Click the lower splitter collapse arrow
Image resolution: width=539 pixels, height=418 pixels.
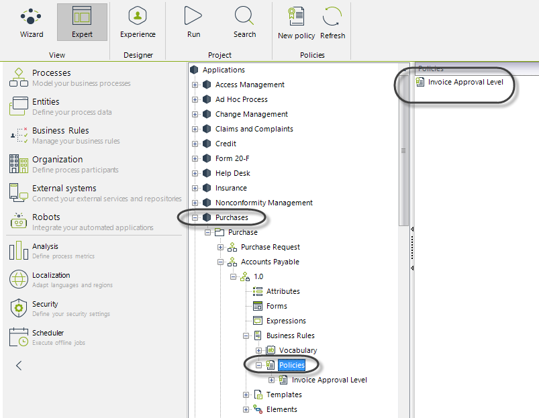pos(412,268)
